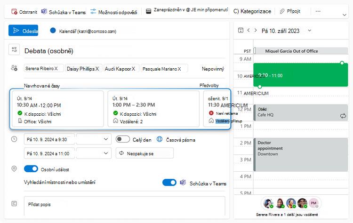Screen dimensions: 353x223
Task: Go to next day with right arrow
Action: [256, 30]
